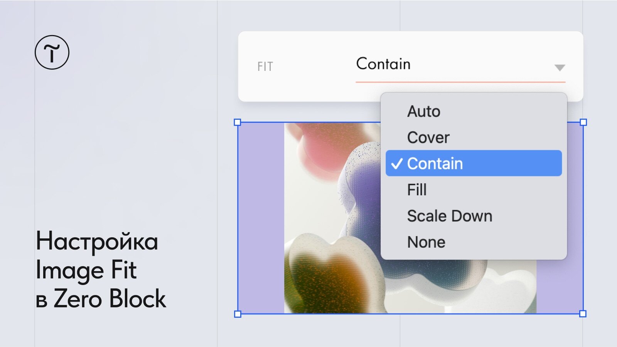The width and height of the screenshot is (617, 347).
Task: Click the FIT label
Action: click(x=265, y=67)
